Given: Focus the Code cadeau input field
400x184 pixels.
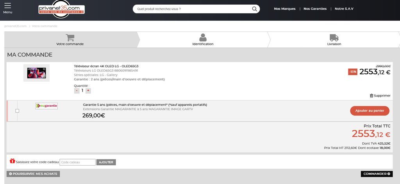Looking at the screenshot, I should click(x=78, y=162).
